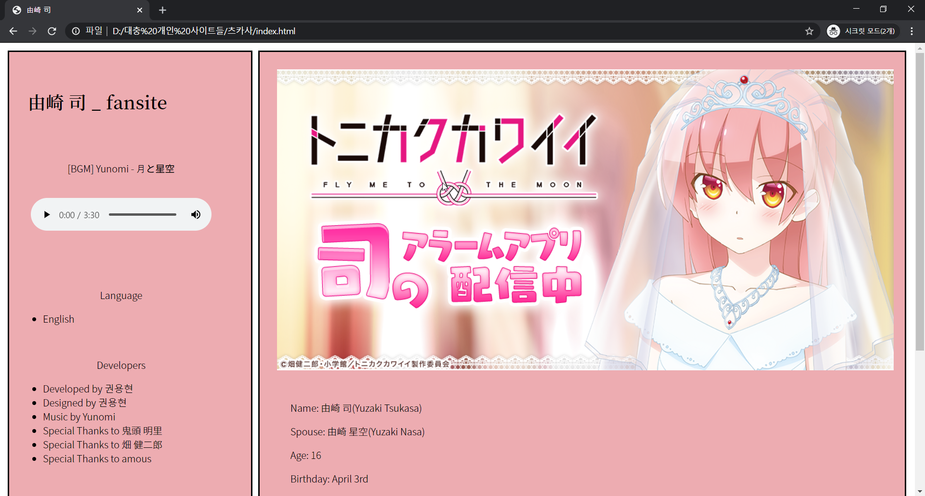Click the 'Developers' section heading
Image resolution: width=925 pixels, height=496 pixels.
coord(121,365)
